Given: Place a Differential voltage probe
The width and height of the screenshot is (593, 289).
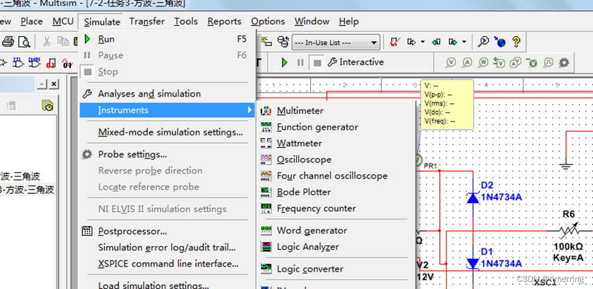Looking at the screenshot, I should pyautogui.click(x=499, y=63).
